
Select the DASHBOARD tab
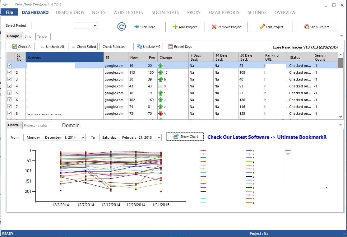pos(35,13)
